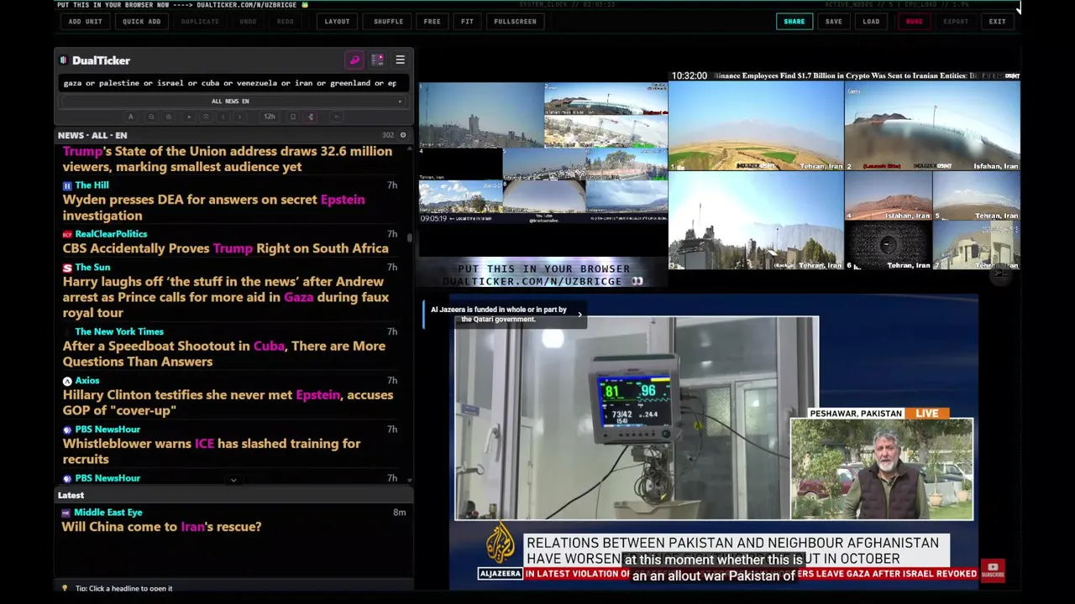
Task: Click the lightbulb tip icon
Action: (x=65, y=588)
